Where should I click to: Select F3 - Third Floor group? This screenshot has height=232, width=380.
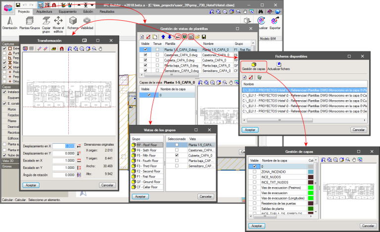[147, 166]
